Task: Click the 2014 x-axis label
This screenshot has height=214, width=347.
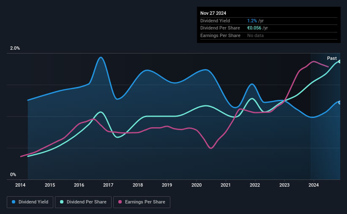Action: point(20,185)
